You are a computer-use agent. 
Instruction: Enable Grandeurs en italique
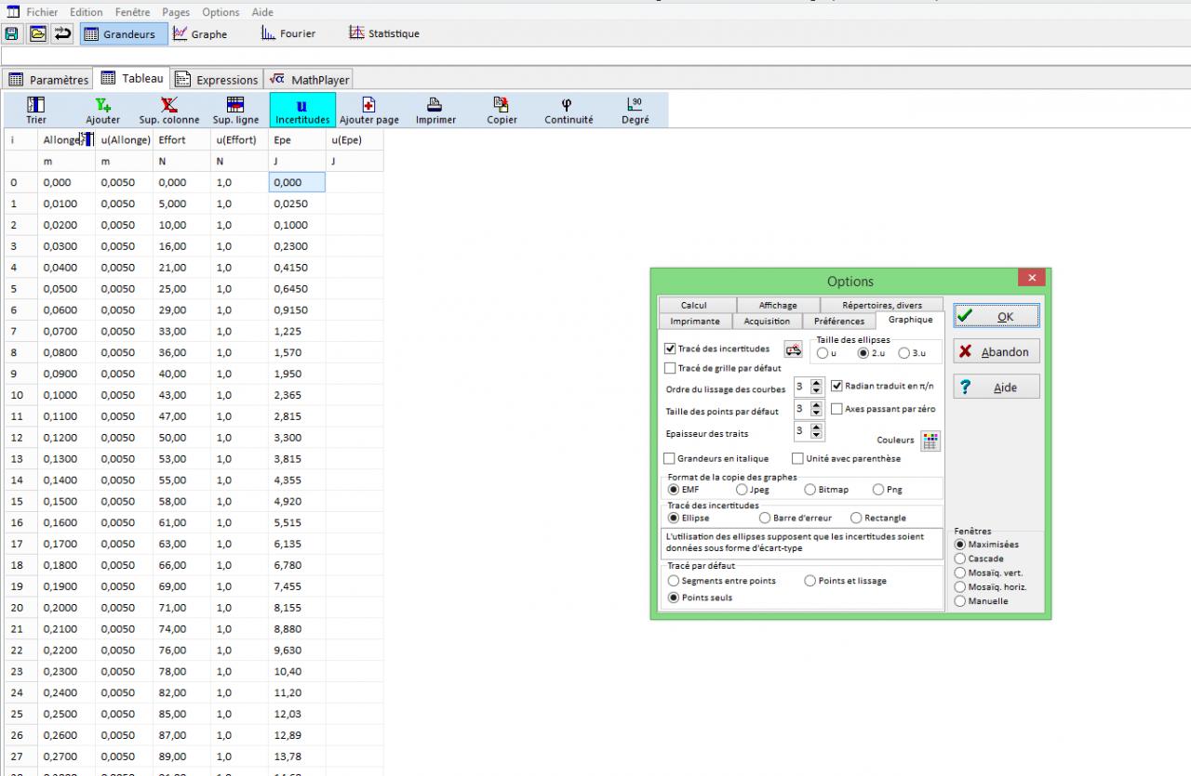point(670,458)
